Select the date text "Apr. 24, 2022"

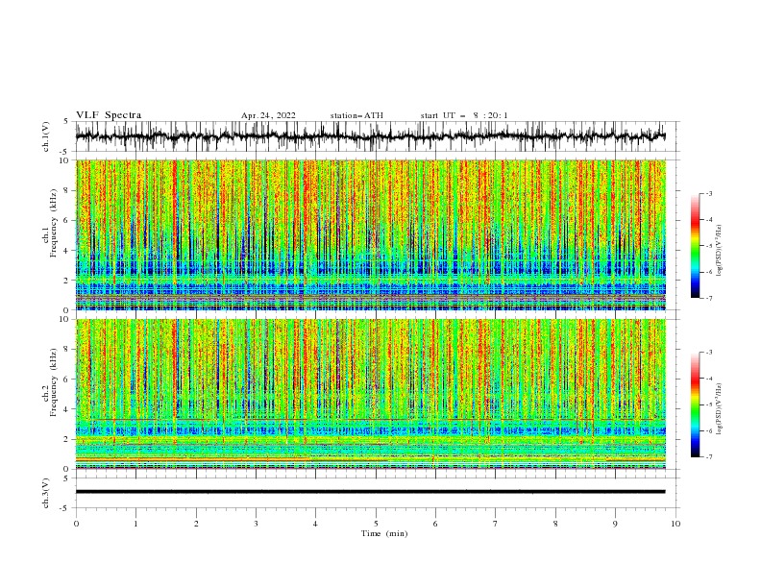click(268, 115)
